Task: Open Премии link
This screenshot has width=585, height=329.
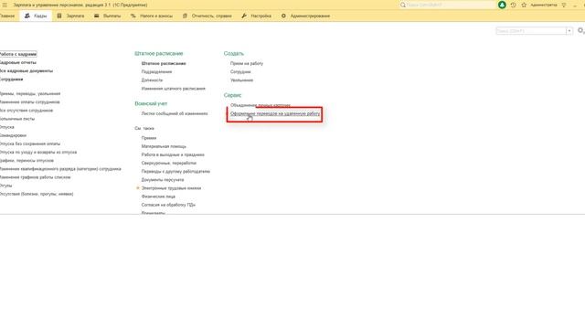Action: pos(149,138)
